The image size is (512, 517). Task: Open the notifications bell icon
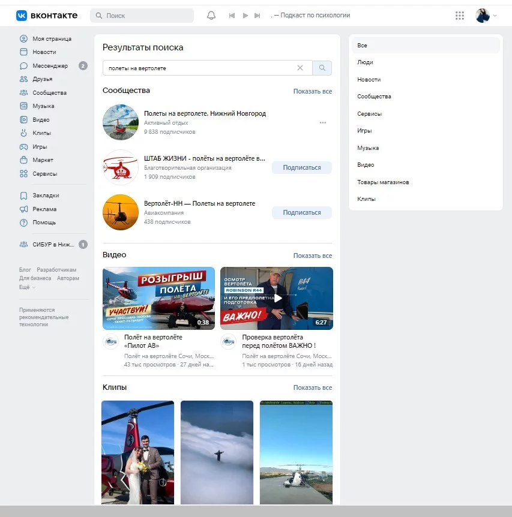coord(211,16)
